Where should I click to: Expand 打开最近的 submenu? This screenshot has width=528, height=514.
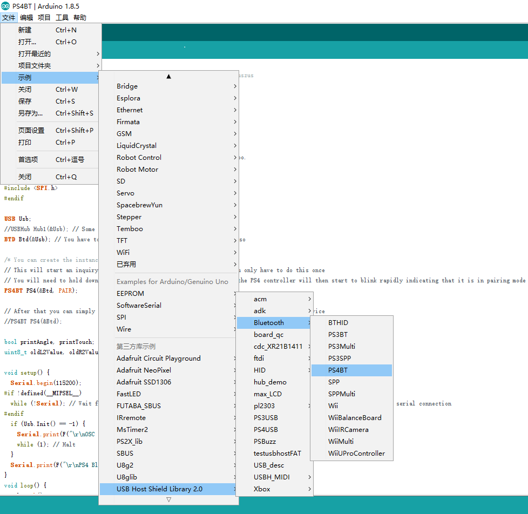(x=51, y=54)
